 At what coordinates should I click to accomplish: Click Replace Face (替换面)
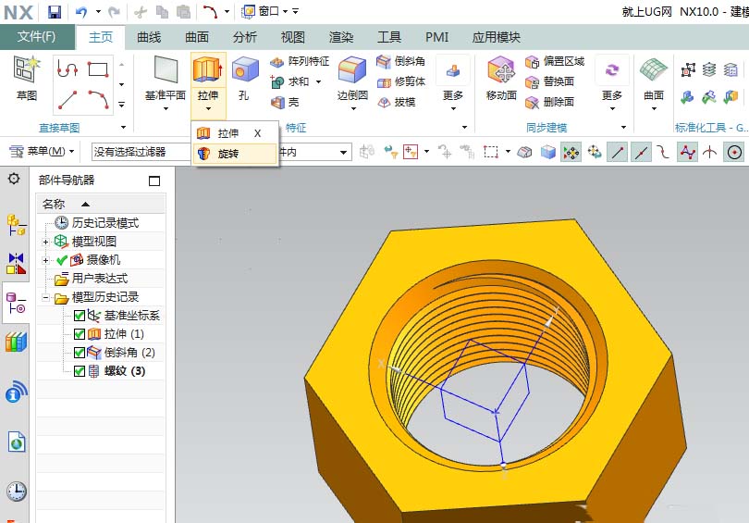[549, 81]
